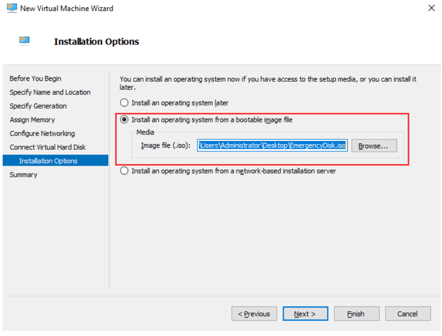Image resolution: width=442 pixels, height=336 pixels.
Task: Jump to Specify Generation step
Action: [38, 106]
